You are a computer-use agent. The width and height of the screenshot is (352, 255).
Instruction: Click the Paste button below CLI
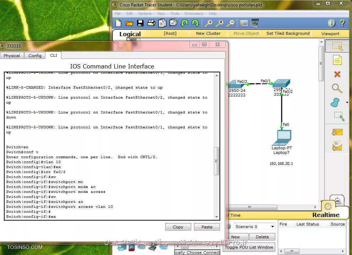click(x=207, y=227)
